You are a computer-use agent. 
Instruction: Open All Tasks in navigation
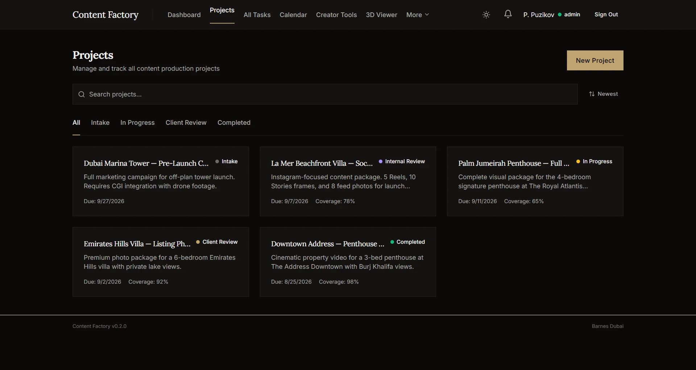(x=257, y=15)
